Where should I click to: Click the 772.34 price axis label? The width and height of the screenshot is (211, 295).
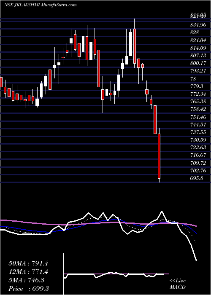[x=198, y=94]
